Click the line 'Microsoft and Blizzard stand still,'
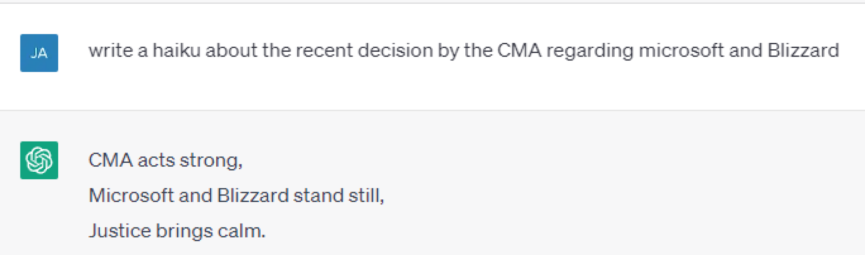The height and width of the screenshot is (255, 865). click(x=236, y=196)
